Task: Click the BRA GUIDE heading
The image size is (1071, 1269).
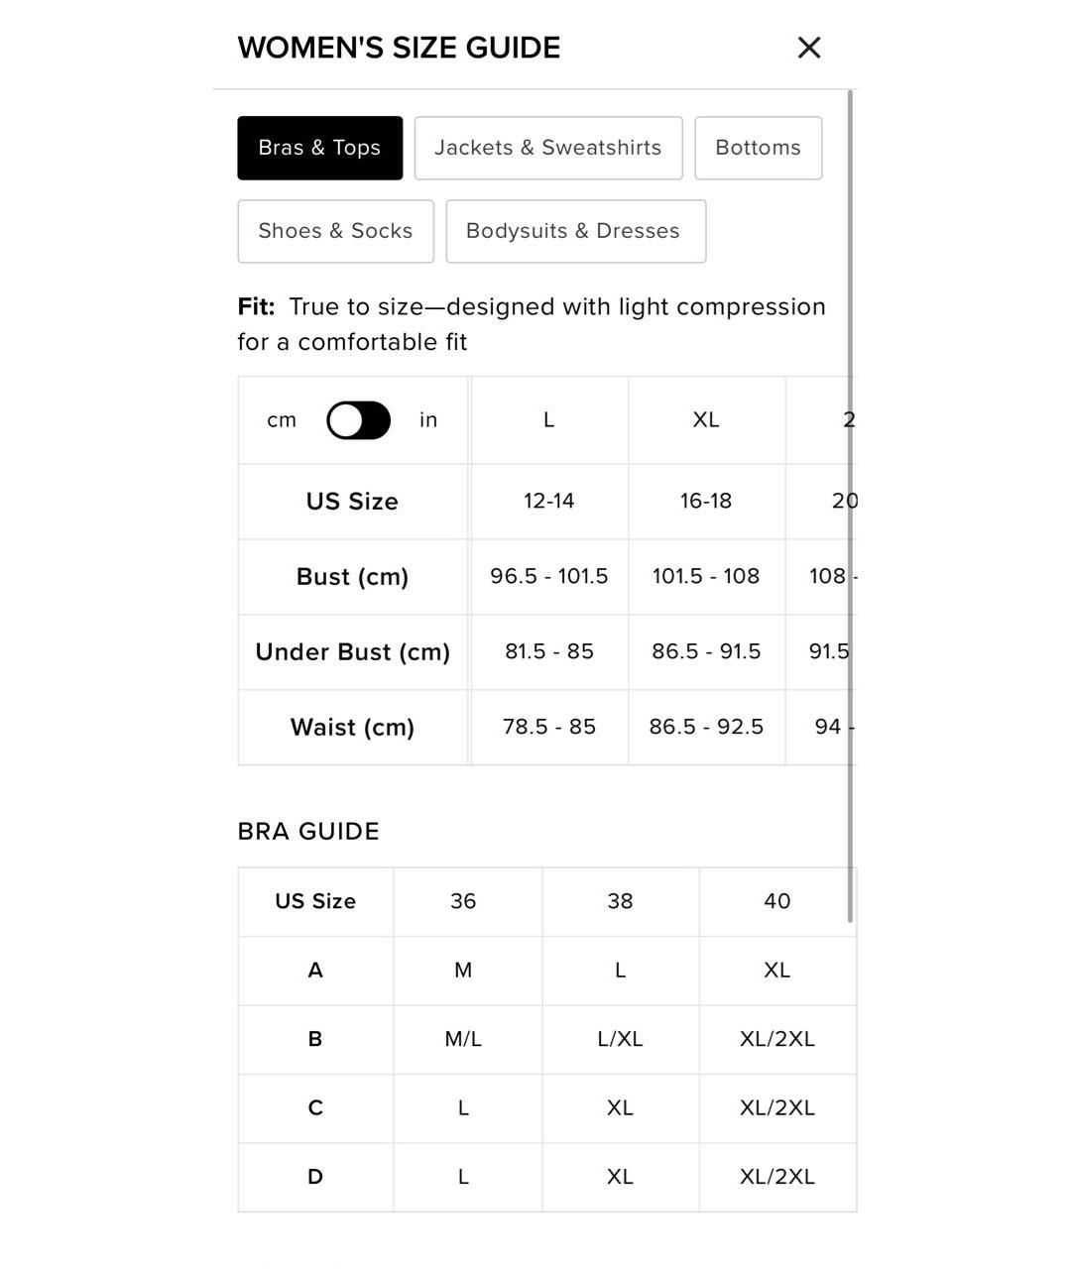Action: 308,831
